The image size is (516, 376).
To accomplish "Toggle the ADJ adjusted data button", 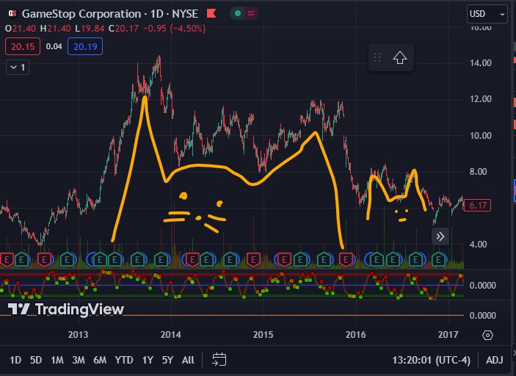I will (x=495, y=359).
